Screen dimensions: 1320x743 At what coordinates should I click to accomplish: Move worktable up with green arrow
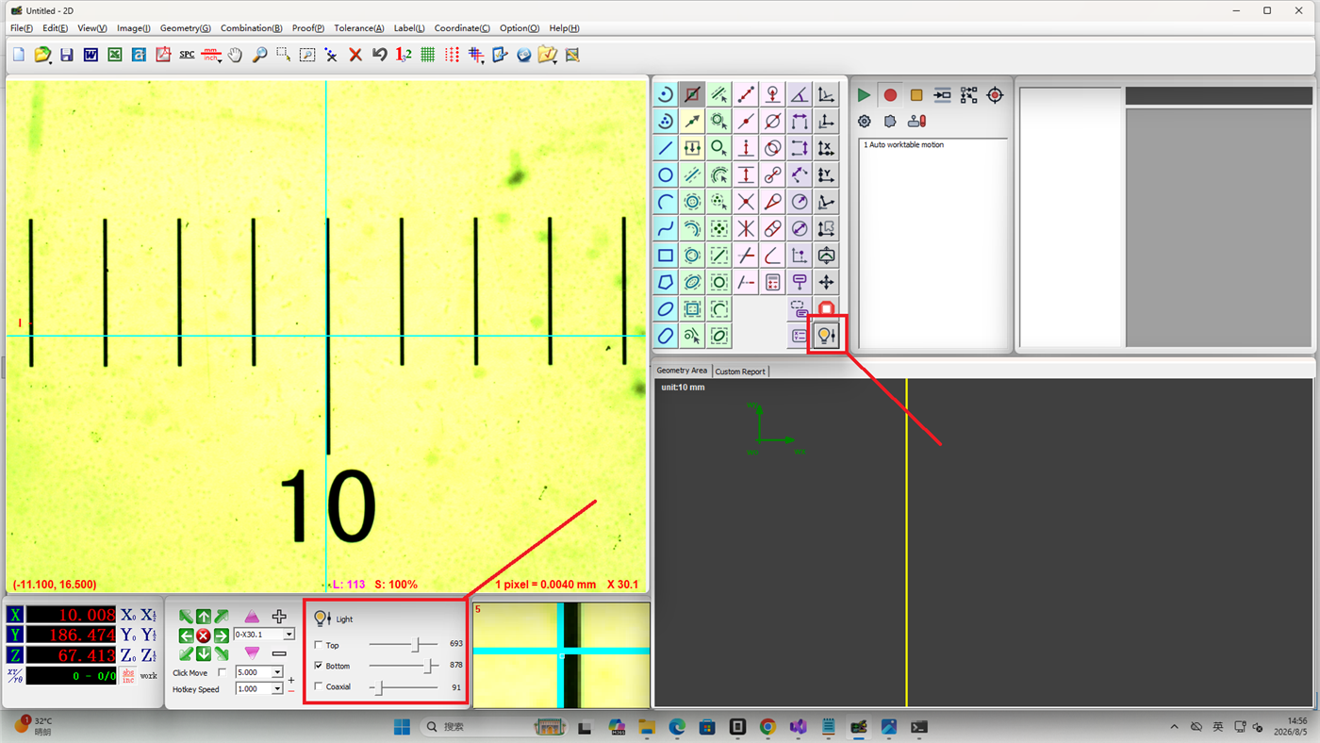[x=203, y=617]
